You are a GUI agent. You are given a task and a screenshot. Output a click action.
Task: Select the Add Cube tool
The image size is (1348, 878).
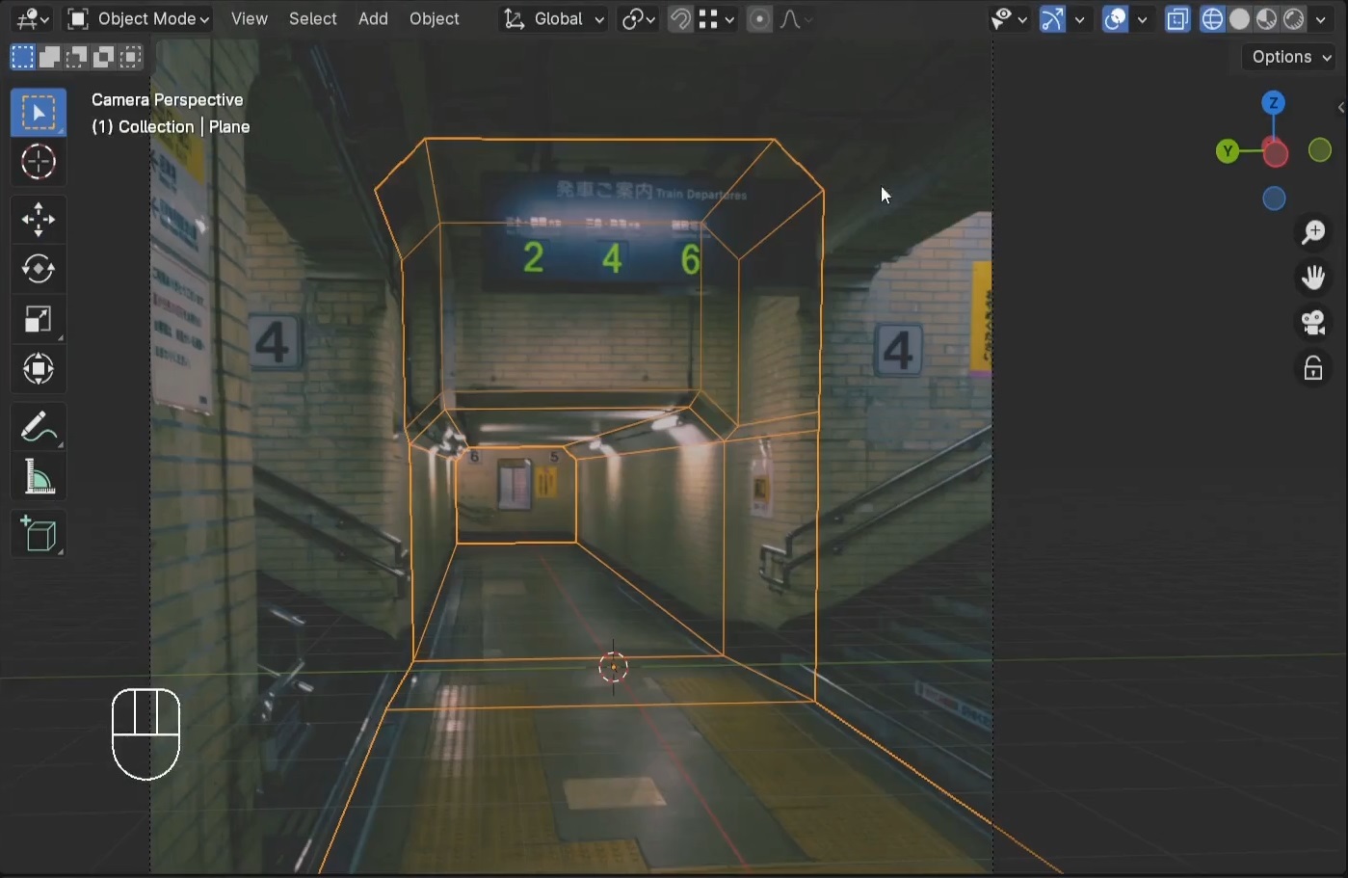click(x=39, y=533)
